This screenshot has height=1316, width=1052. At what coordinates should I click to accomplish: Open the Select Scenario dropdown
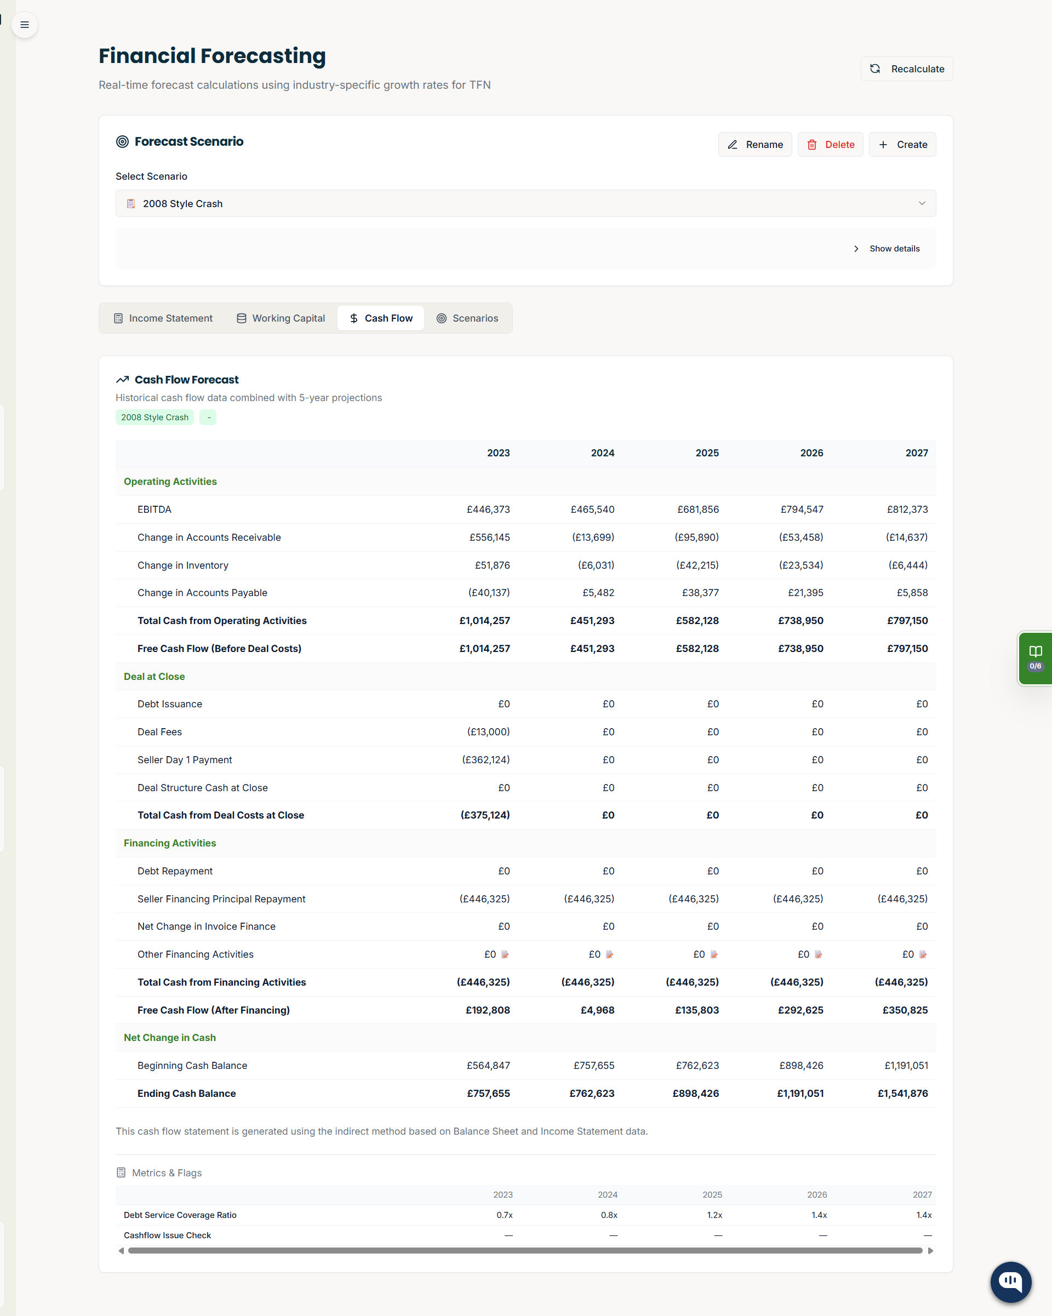click(x=525, y=204)
